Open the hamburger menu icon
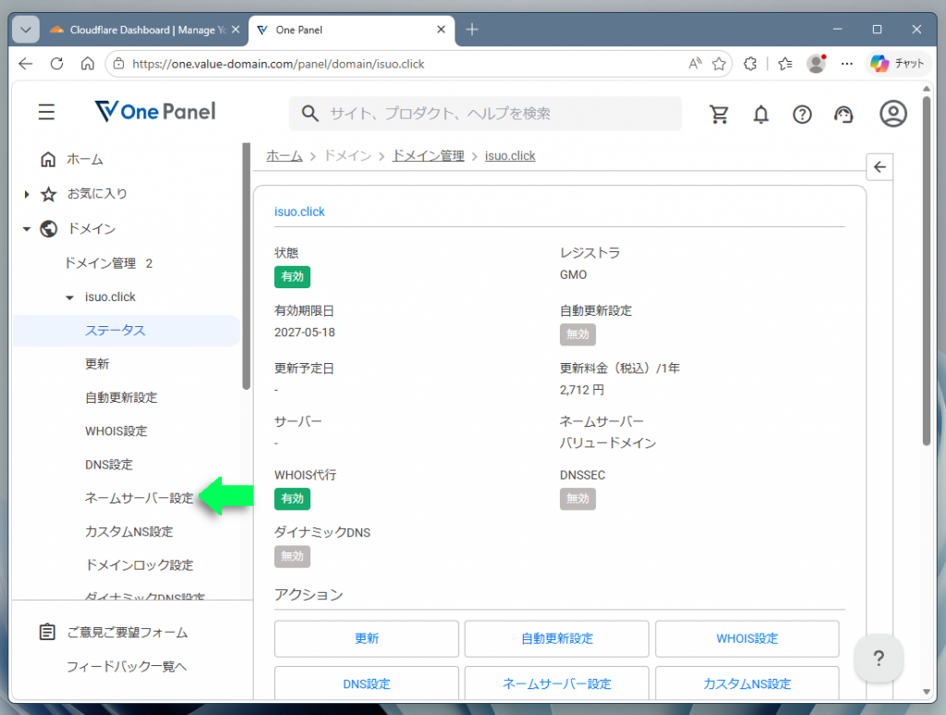The image size is (946, 715). (x=46, y=112)
